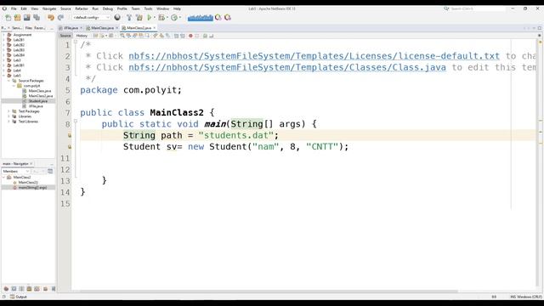Switch to the XFile.java editor tab
Image resolution: width=544 pixels, height=306 pixels.
[x=71, y=28]
